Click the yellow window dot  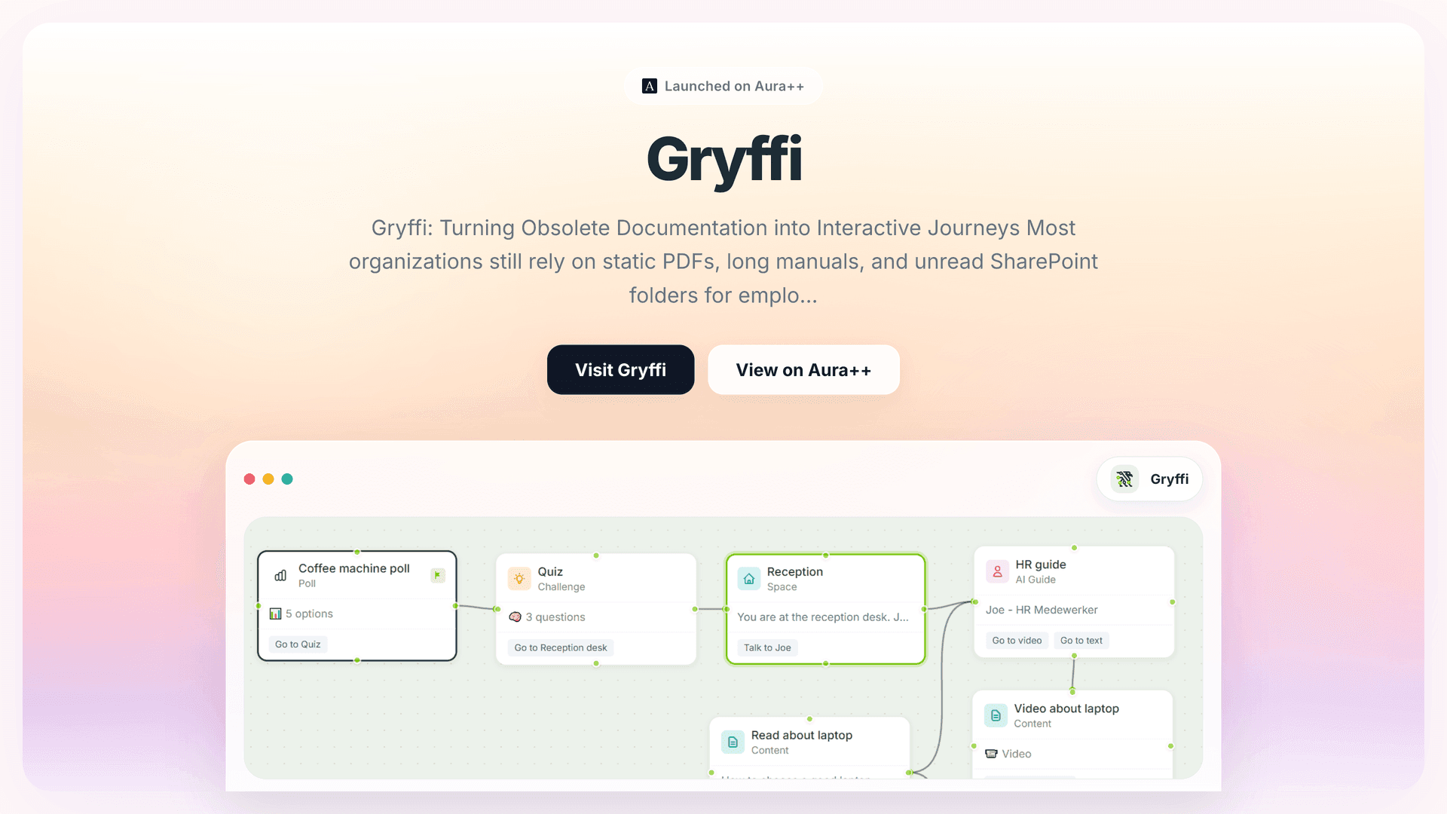268,479
